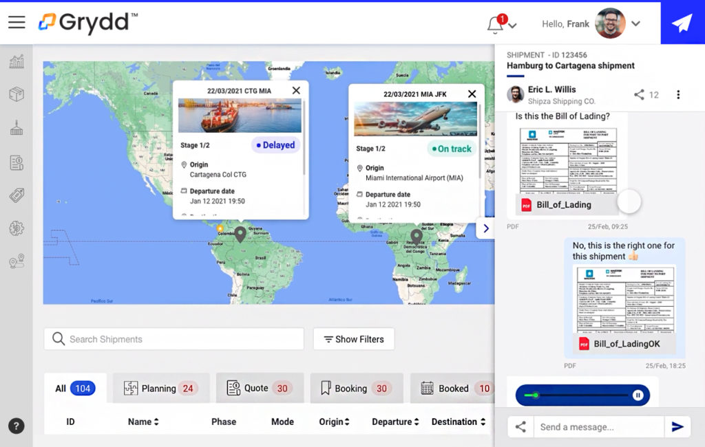Select the Booking tab
The image size is (705, 447).
357,388
